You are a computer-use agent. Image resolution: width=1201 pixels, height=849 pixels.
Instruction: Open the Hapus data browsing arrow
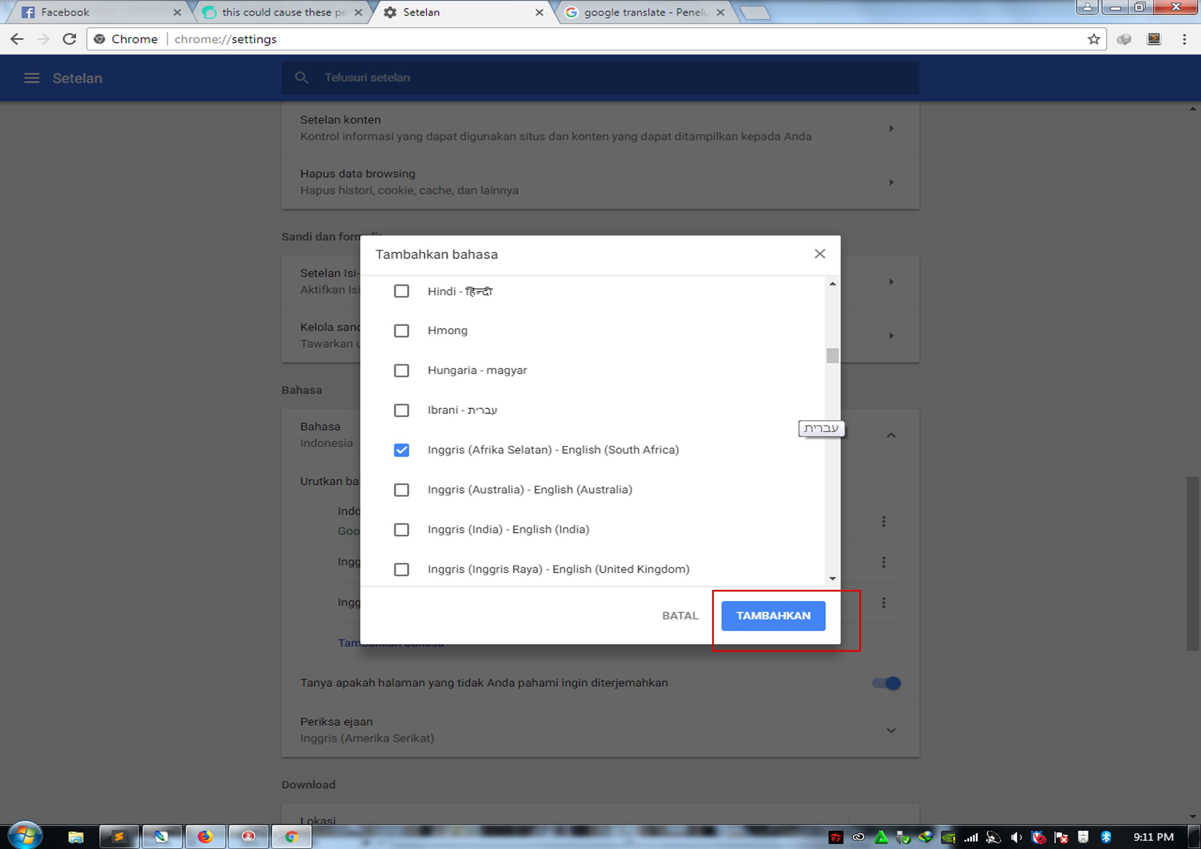point(891,182)
